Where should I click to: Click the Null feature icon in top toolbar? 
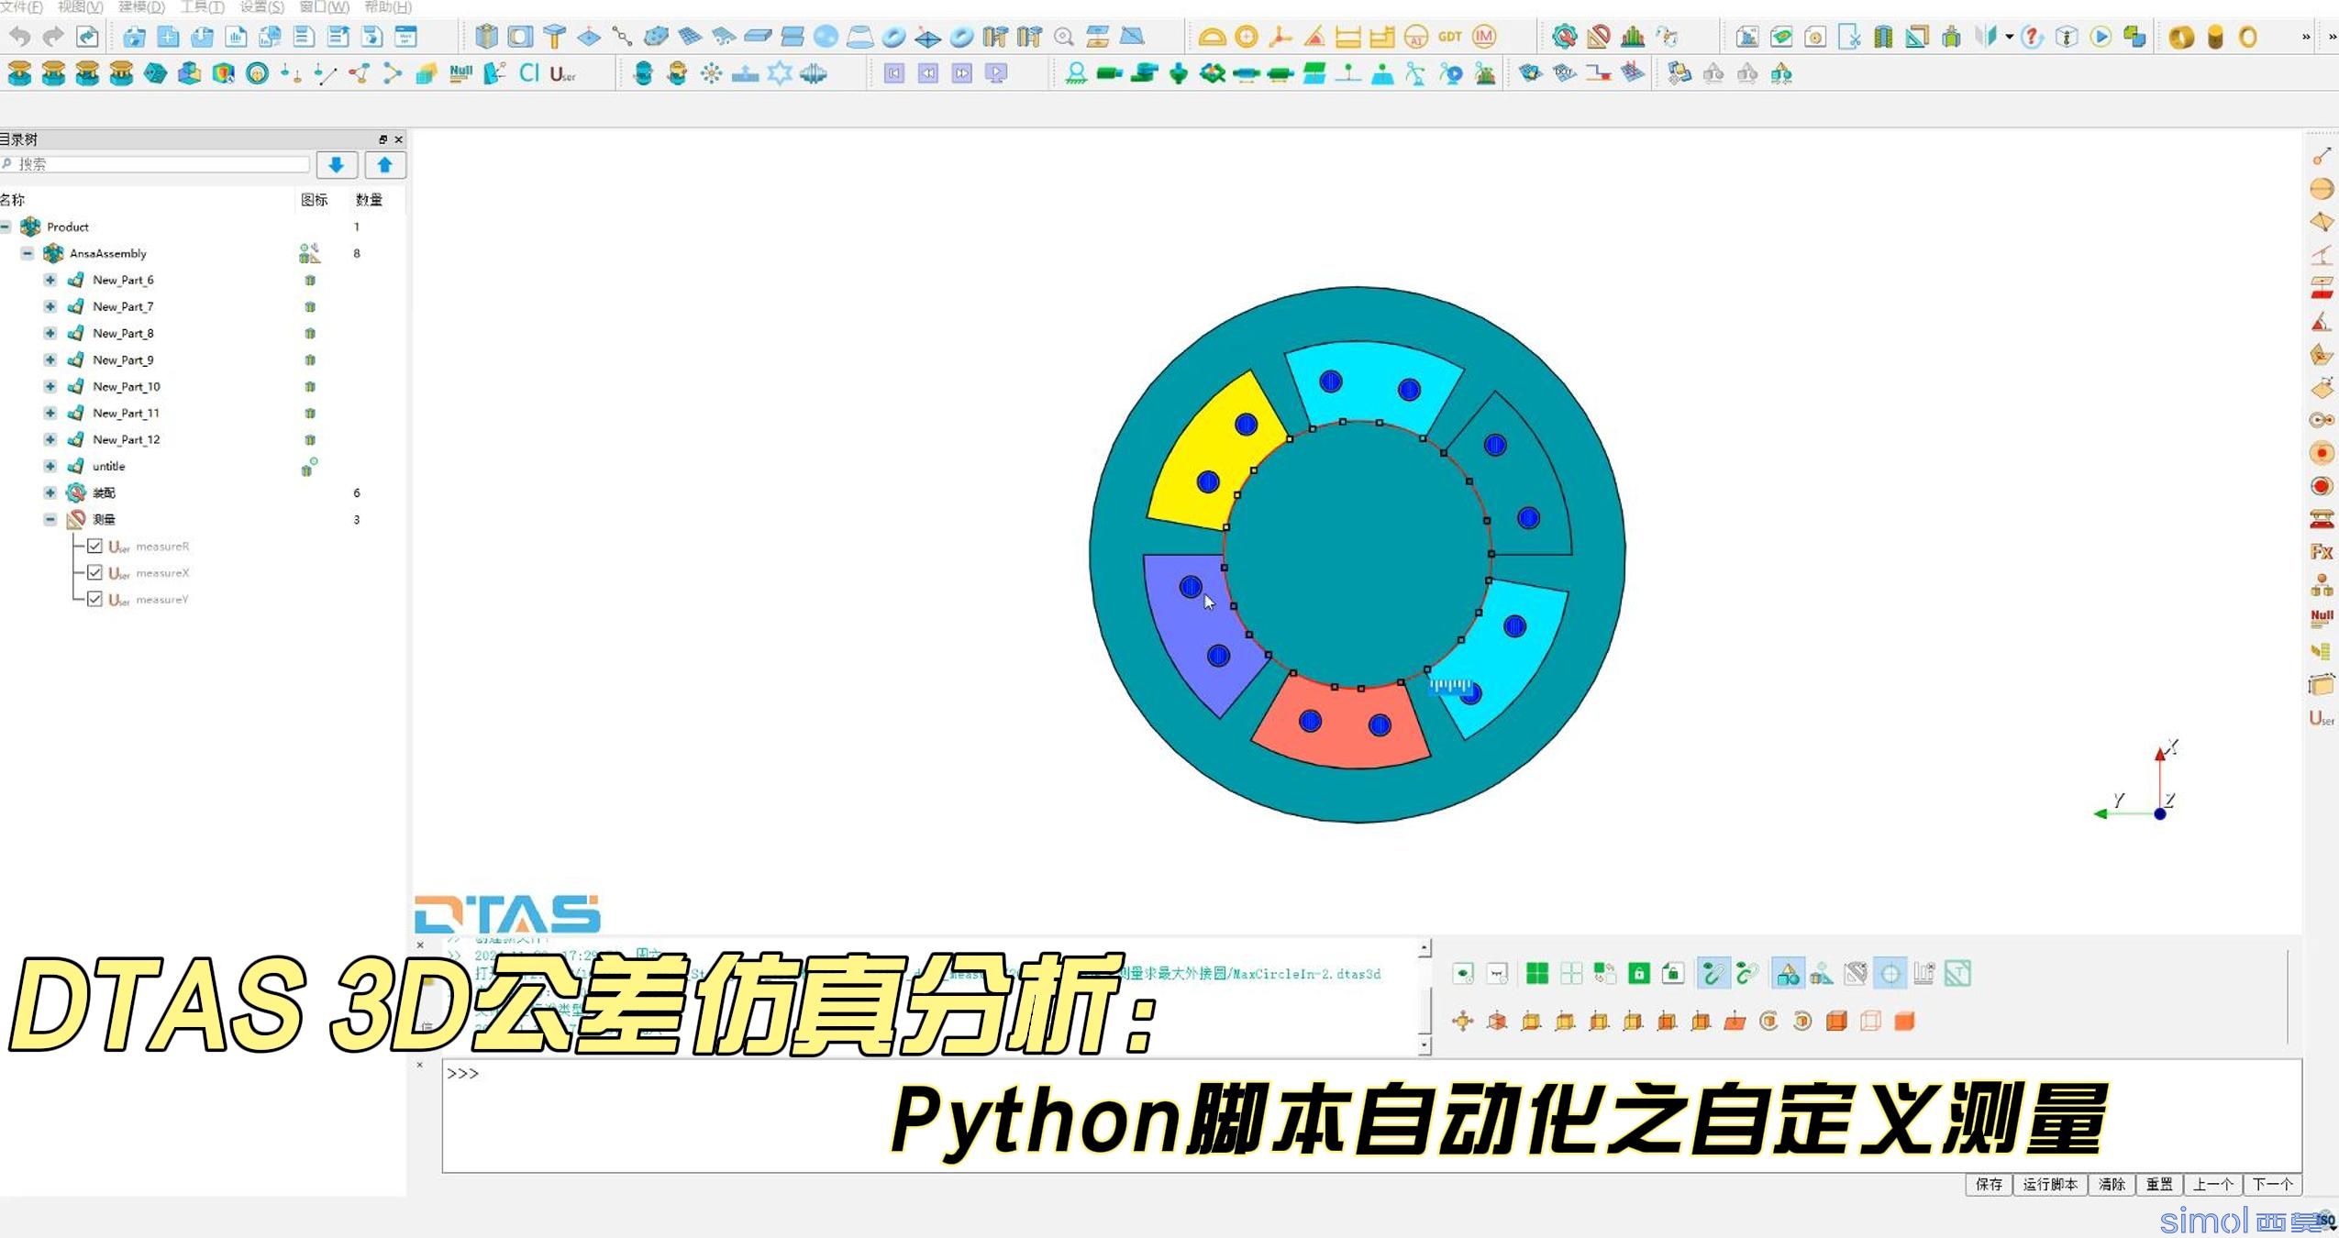460,72
